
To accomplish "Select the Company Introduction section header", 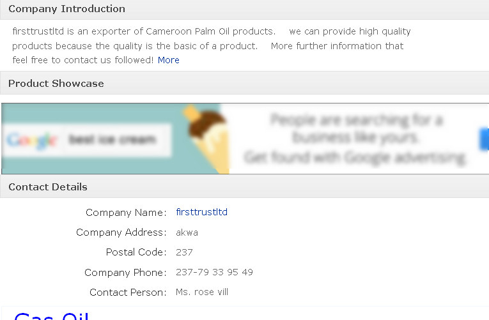I will click(66, 9).
